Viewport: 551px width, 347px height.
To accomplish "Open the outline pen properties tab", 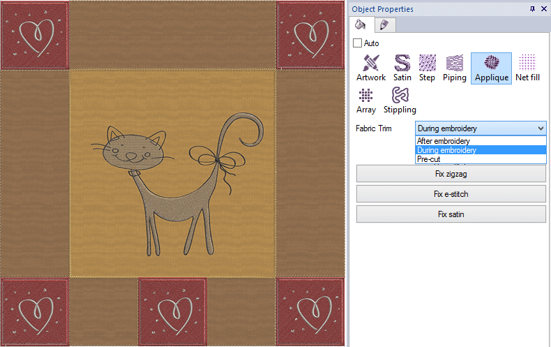I will (x=383, y=25).
